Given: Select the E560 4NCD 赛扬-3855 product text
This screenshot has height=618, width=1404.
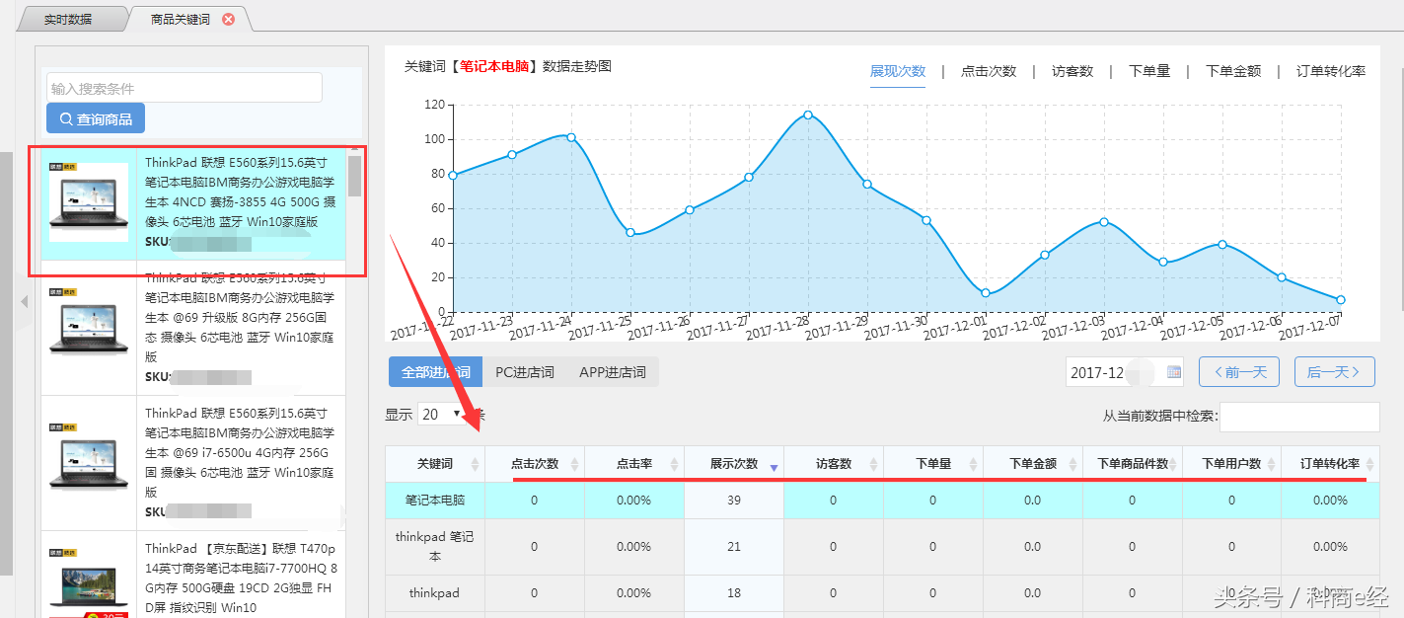Looking at the screenshot, I should [240, 193].
